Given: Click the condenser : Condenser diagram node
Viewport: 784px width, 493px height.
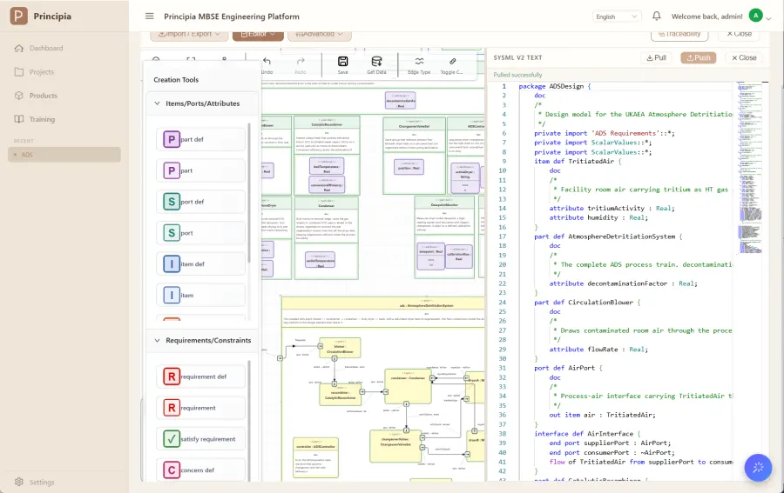Looking at the screenshot, I should click(408, 386).
